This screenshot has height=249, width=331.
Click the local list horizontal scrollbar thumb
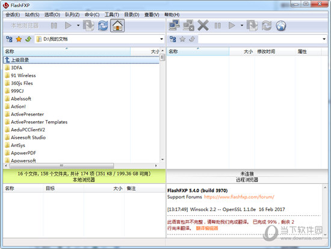tap(61, 166)
